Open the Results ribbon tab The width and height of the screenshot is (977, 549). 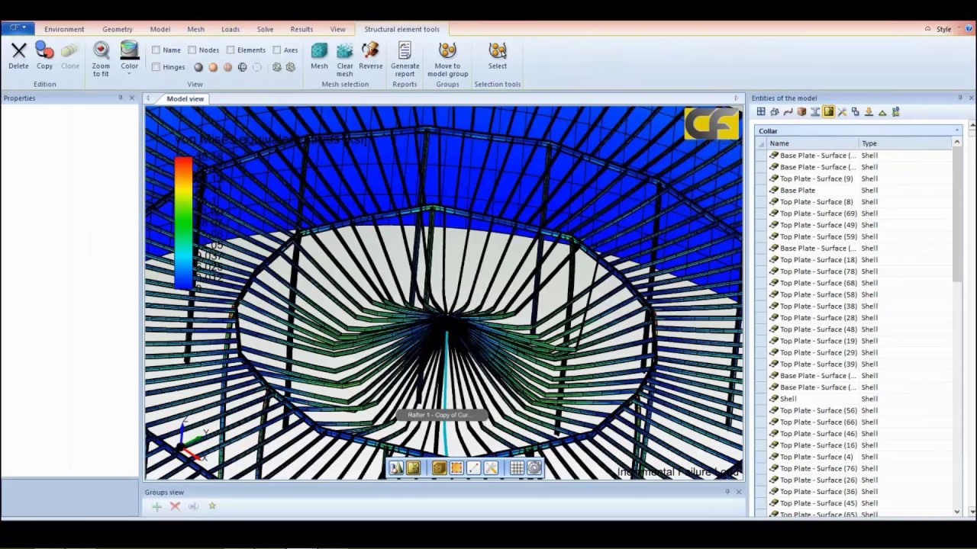pyautogui.click(x=301, y=29)
